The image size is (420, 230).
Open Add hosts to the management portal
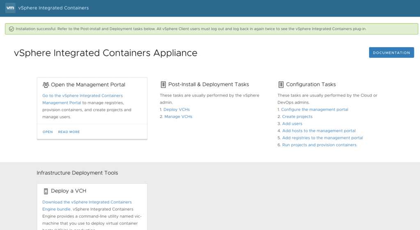pos(319,131)
